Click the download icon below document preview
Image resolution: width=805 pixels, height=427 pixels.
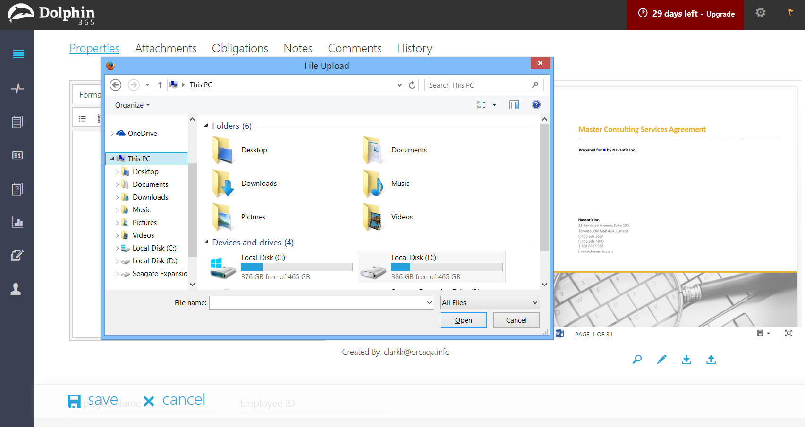[686, 360]
